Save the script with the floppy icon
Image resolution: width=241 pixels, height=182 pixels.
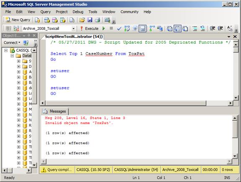pyautogui.click(x=90, y=20)
